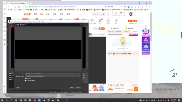Click the purple fan badge button
This screenshot has height=102, width=182.
pyautogui.click(x=133, y=35)
